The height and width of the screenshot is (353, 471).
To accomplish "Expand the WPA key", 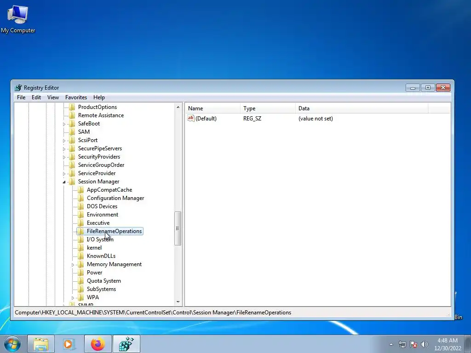I will point(73,298).
